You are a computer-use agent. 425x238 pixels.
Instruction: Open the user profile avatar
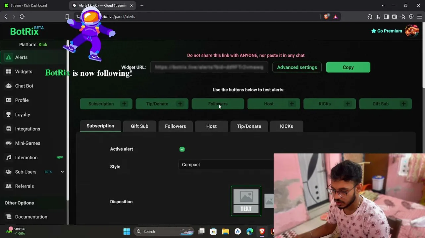pyautogui.click(x=412, y=31)
